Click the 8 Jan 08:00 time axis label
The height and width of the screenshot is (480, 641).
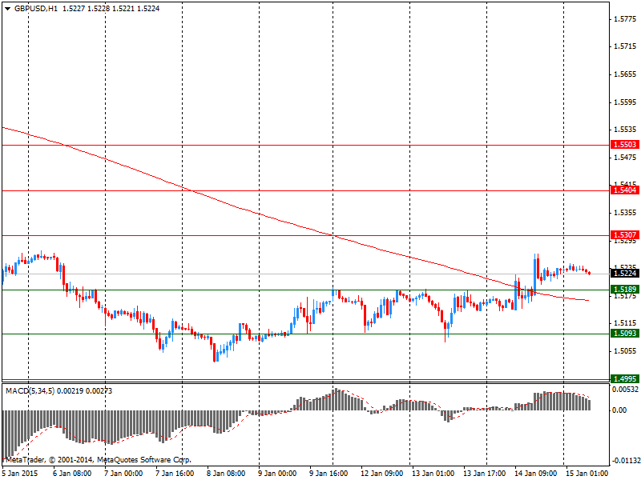(226, 474)
